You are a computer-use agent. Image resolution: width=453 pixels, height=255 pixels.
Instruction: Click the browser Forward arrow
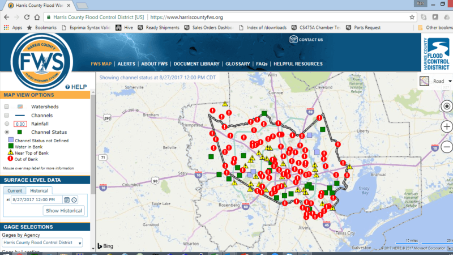16,17
